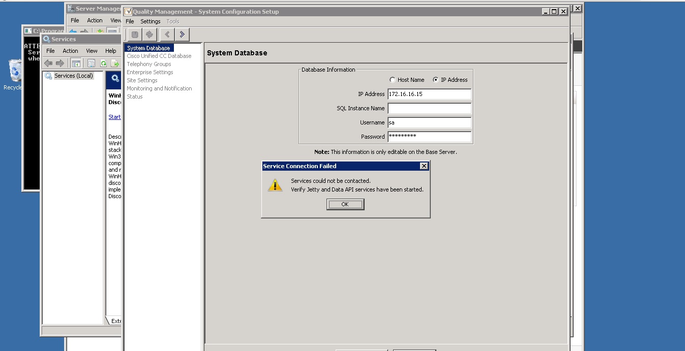Image resolution: width=685 pixels, height=351 pixels.
Task: Toggle Show/Hide Console Tree icon in Services toolbar
Action: click(76, 63)
